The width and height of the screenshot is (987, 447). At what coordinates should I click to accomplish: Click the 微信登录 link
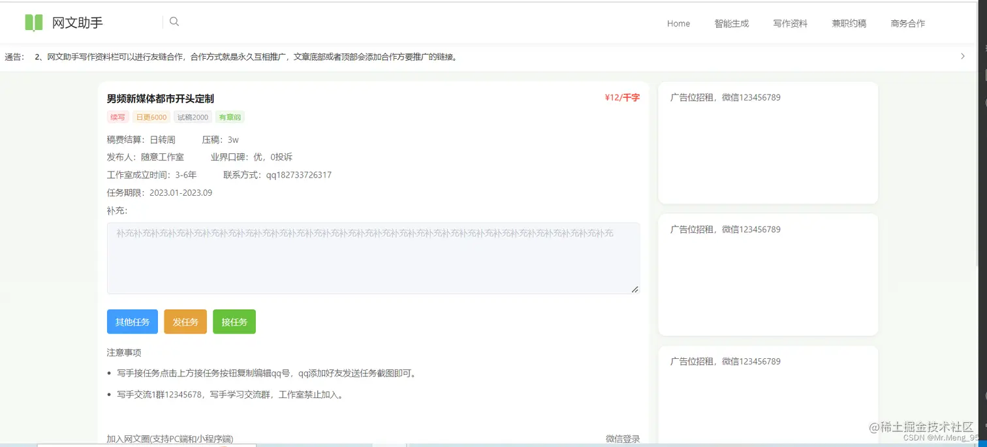[x=622, y=439]
